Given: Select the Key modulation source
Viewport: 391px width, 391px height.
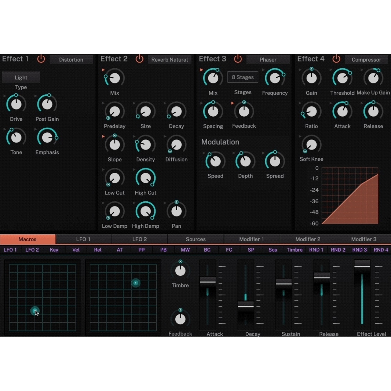Looking at the screenshot, I should coord(54,250).
